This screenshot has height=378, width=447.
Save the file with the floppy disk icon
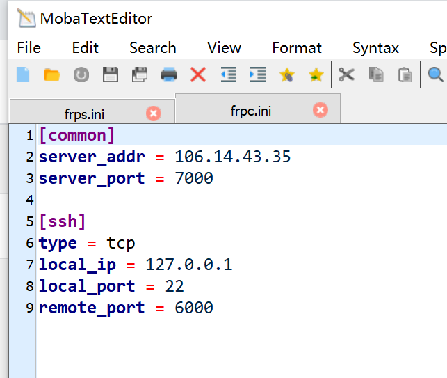(x=111, y=74)
